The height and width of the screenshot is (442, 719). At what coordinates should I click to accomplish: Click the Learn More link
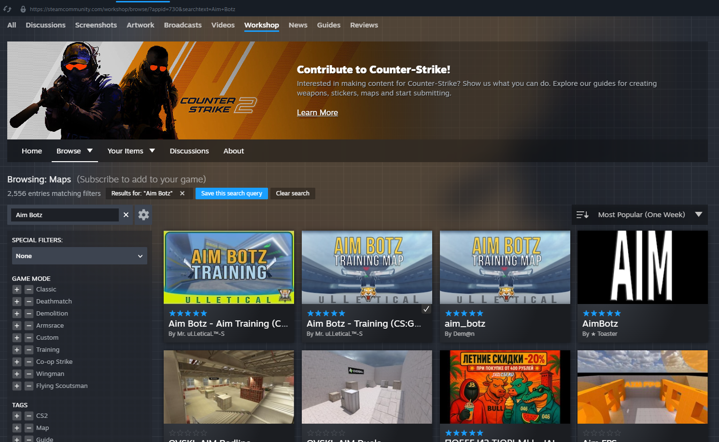click(x=317, y=112)
